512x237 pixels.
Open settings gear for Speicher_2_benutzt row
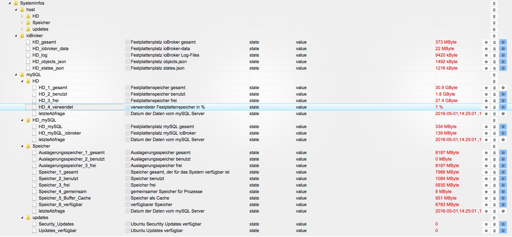[x=486, y=179]
